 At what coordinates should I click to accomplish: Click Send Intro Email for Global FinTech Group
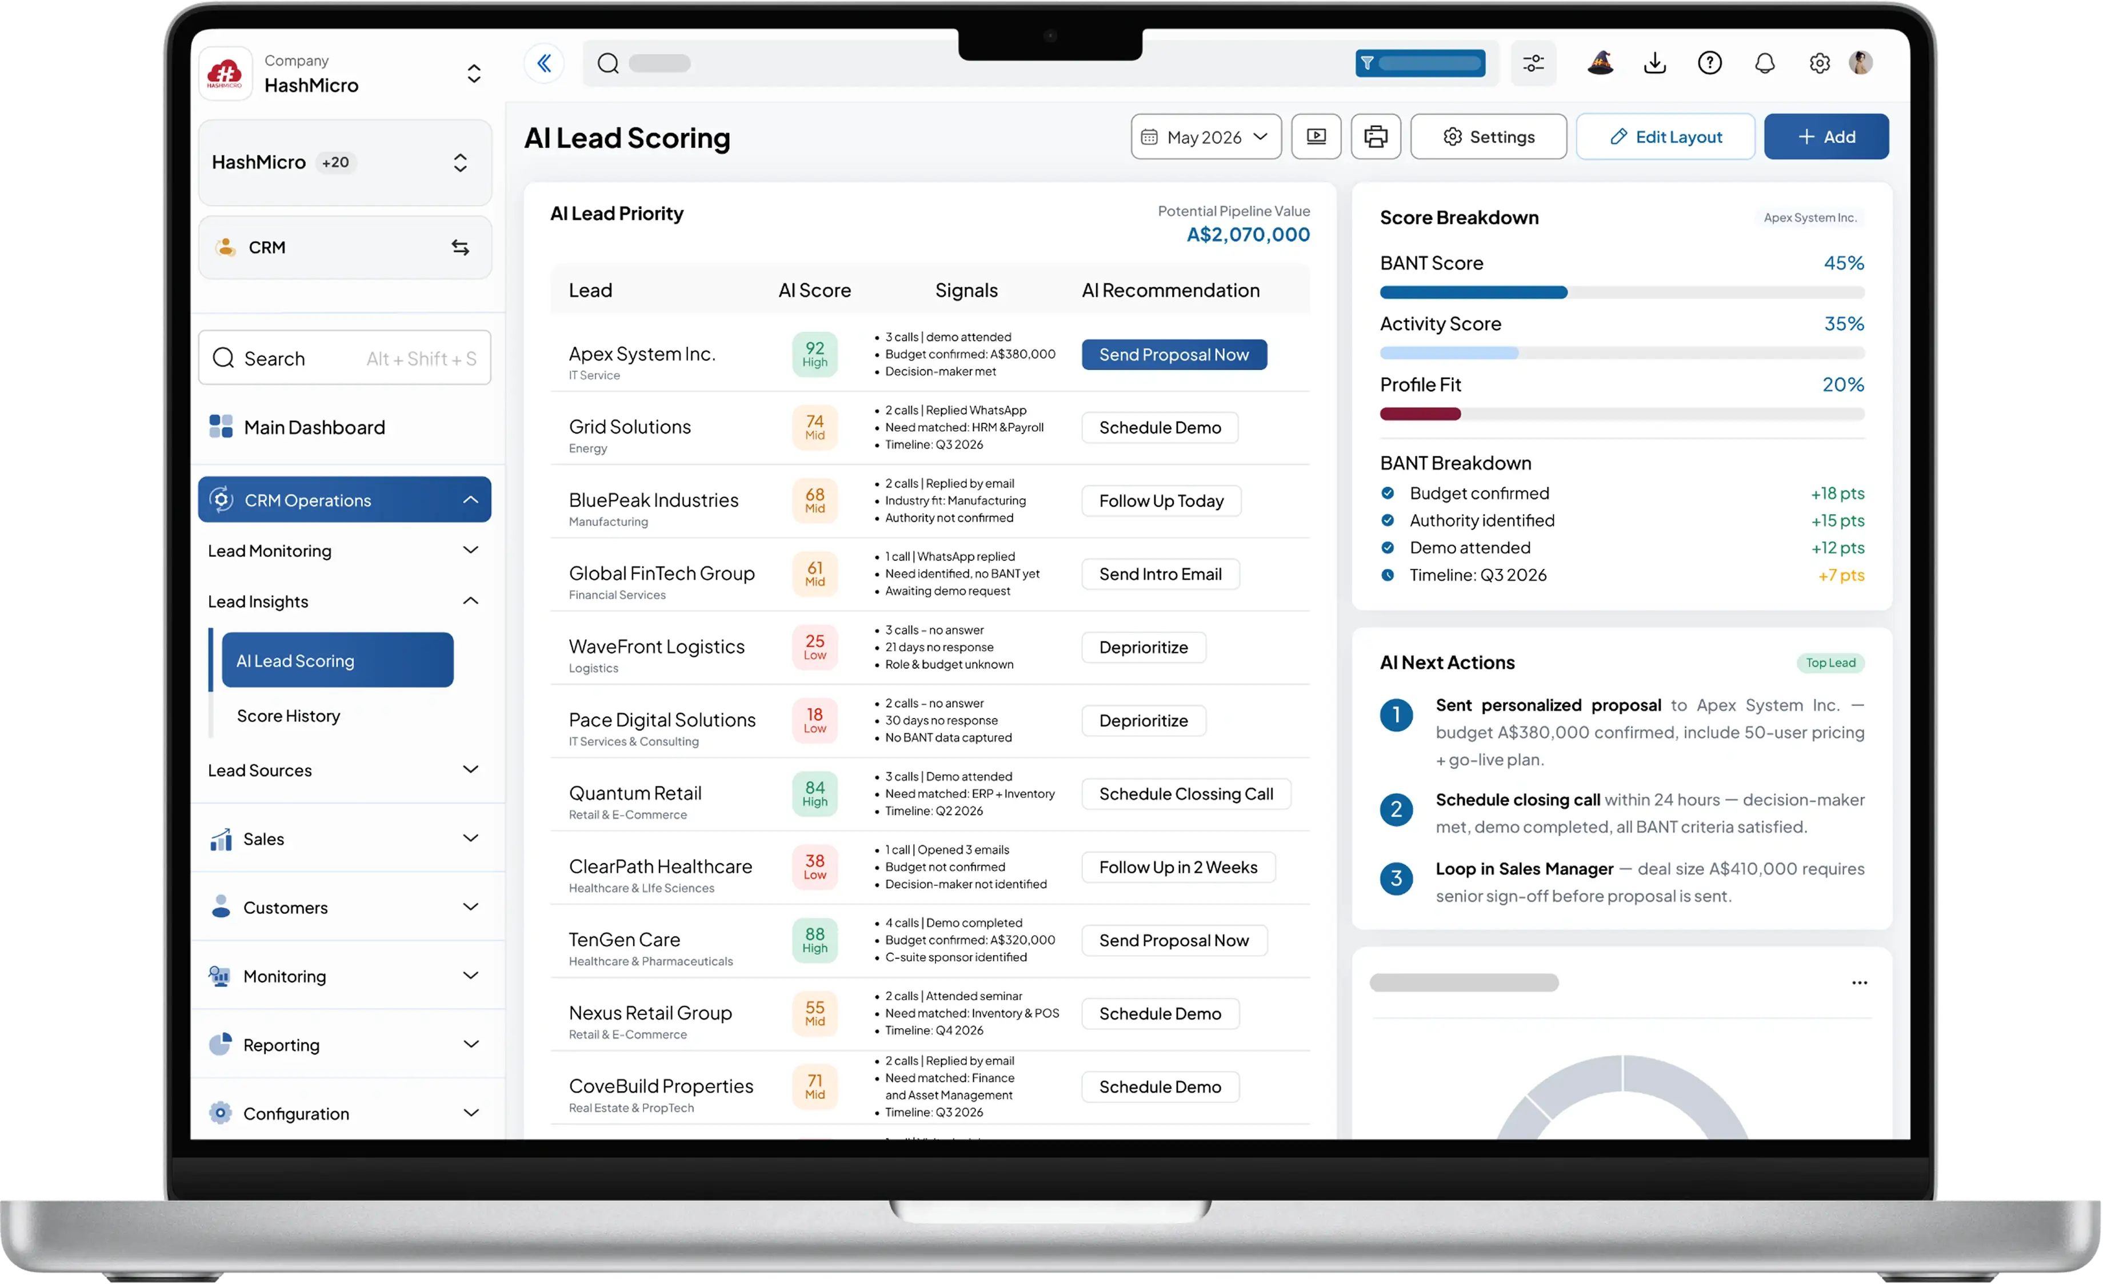[1161, 575]
